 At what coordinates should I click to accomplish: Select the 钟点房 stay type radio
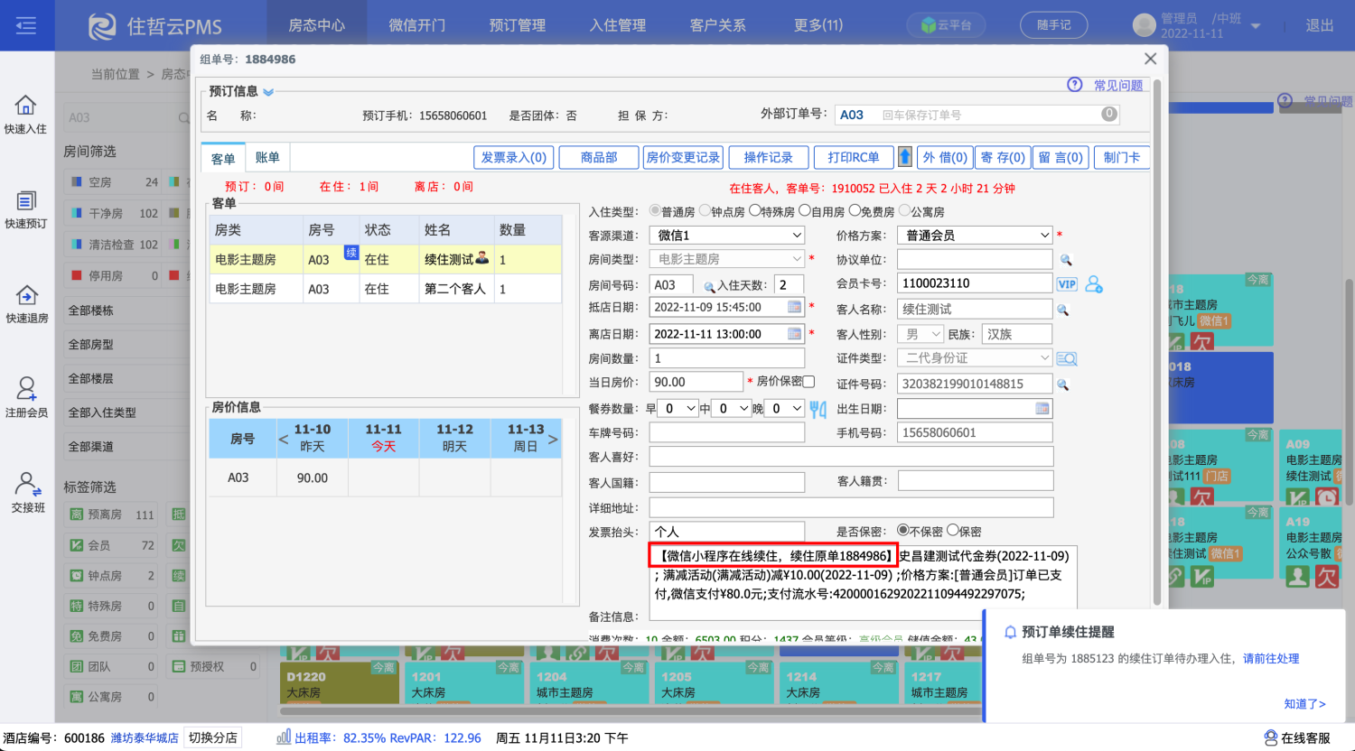pyautogui.click(x=705, y=210)
